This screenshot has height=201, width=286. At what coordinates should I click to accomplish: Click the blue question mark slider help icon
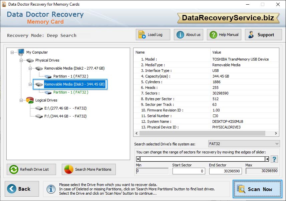(274, 159)
